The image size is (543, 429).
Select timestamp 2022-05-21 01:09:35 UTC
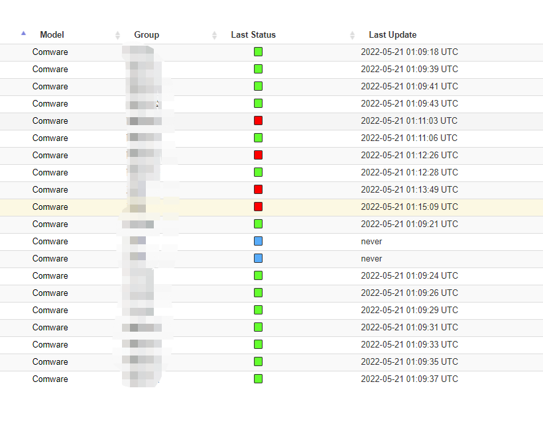coord(409,362)
